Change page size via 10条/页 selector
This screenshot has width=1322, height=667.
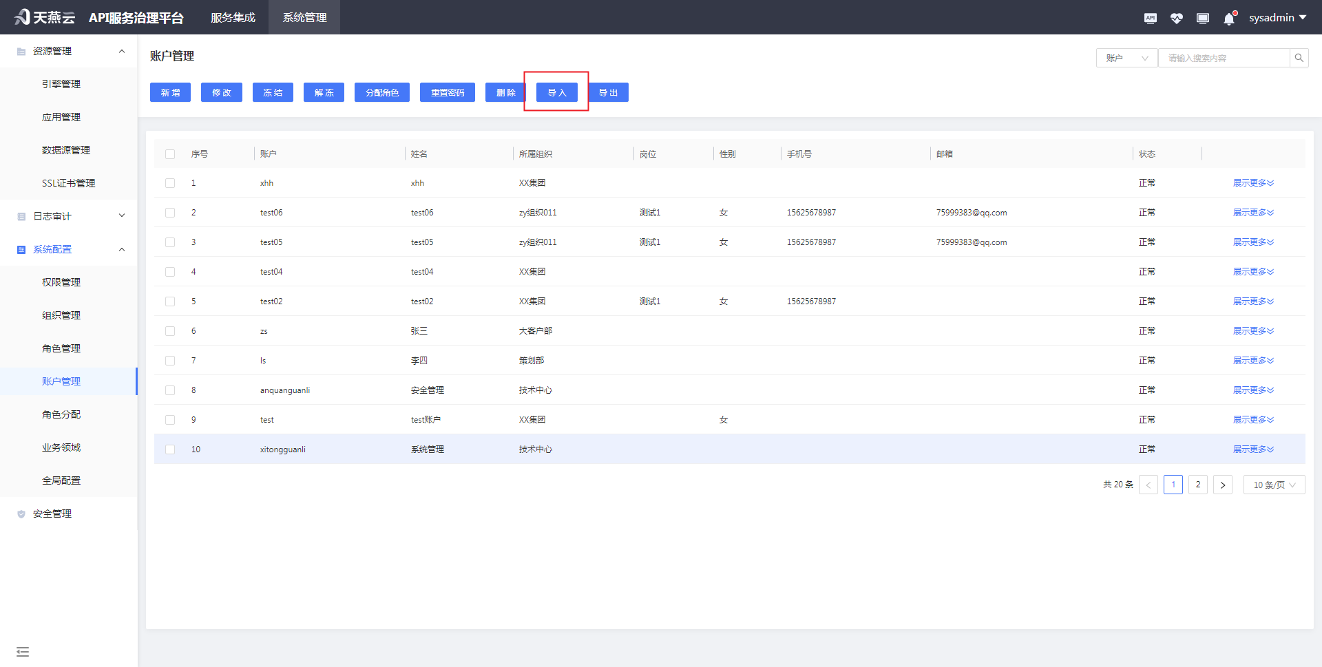point(1273,484)
